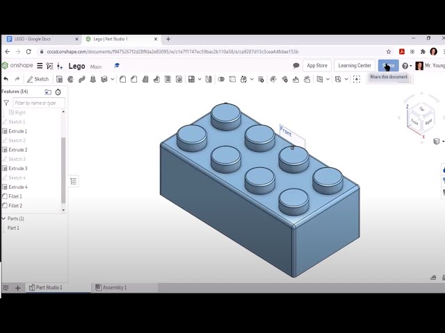Open the Onshape hamburger menu
Image resolution: width=445 pixels, height=333 pixels.
pos(40,66)
